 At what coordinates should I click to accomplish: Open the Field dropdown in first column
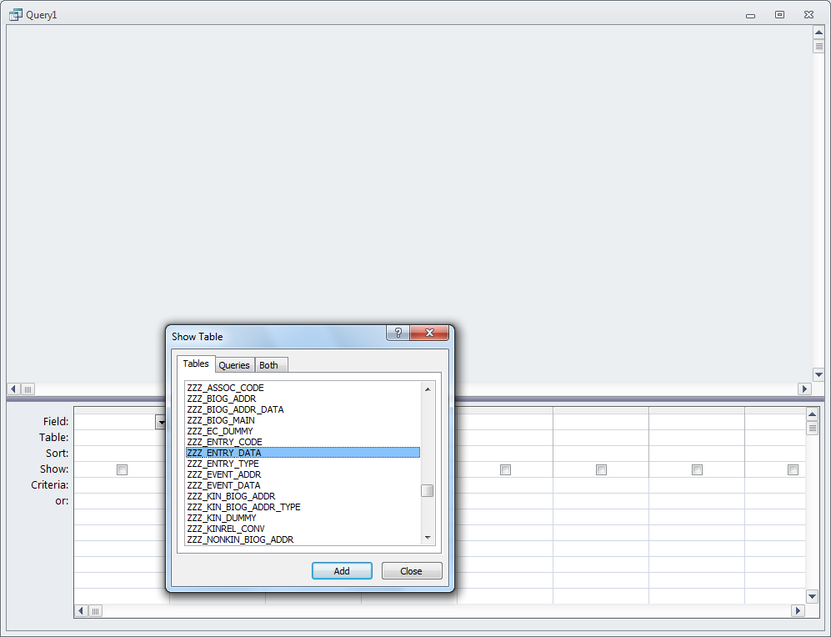pos(160,422)
